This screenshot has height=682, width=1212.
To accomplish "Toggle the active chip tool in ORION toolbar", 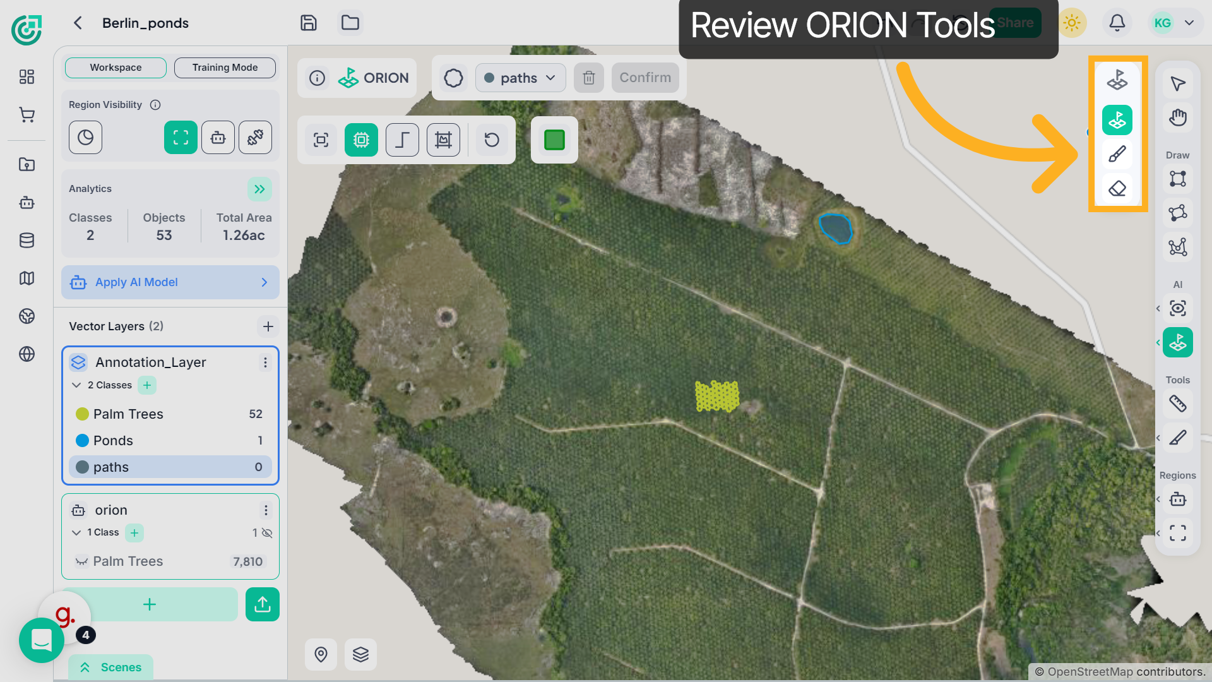I will click(361, 140).
